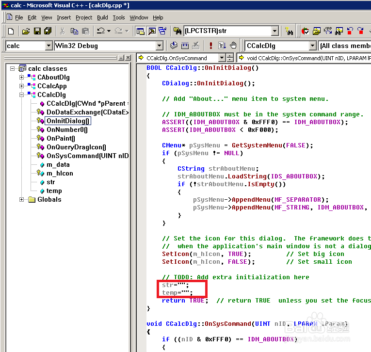Open the Edit menu
The height and width of the screenshot is (352, 371).
[32, 17]
